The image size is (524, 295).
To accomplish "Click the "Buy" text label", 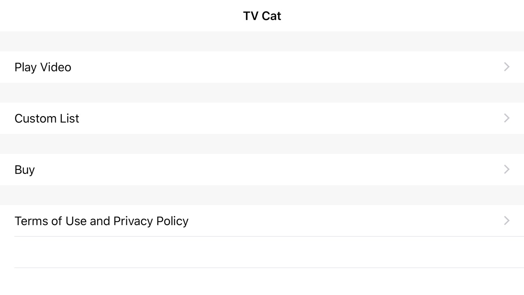I will (24, 170).
